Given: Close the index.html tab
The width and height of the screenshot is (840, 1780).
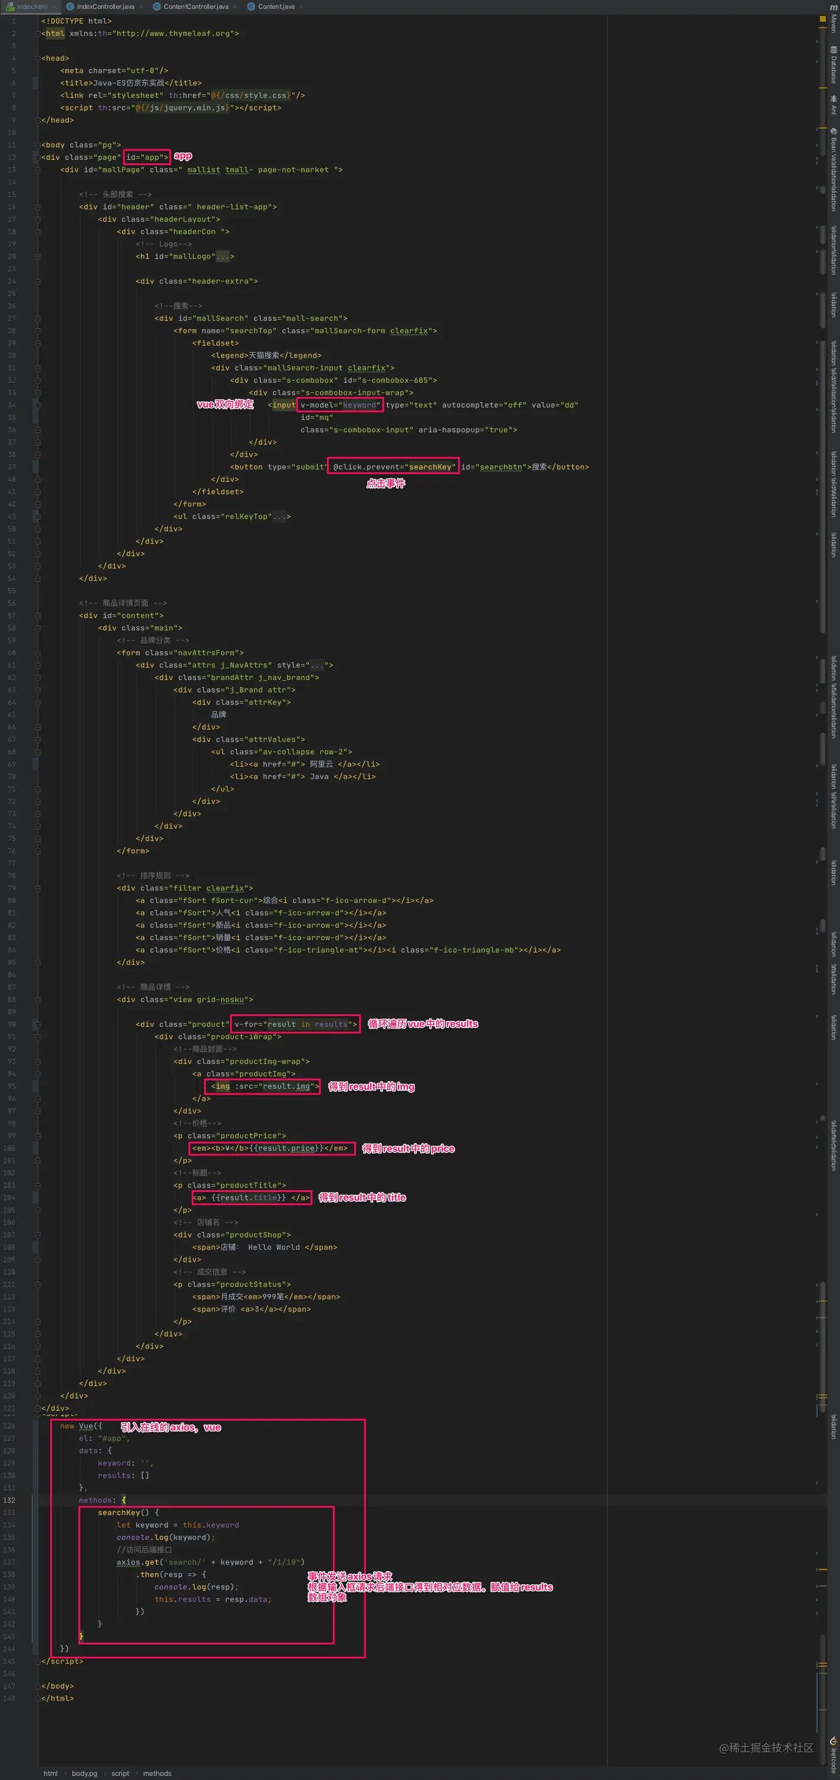Looking at the screenshot, I should tap(54, 7).
